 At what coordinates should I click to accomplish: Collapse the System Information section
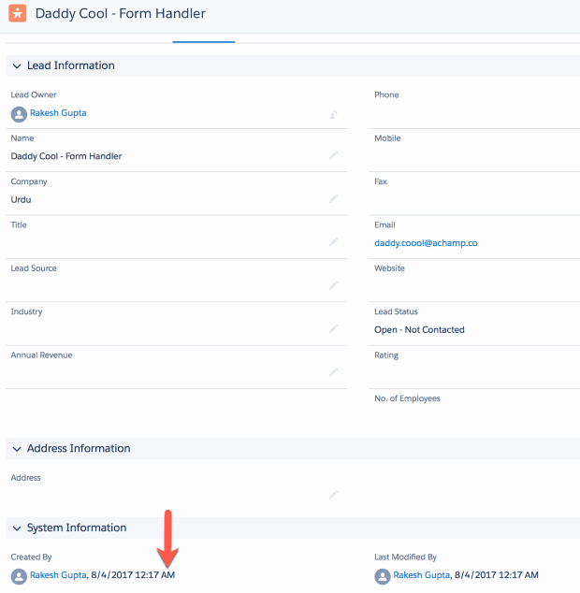(16, 528)
